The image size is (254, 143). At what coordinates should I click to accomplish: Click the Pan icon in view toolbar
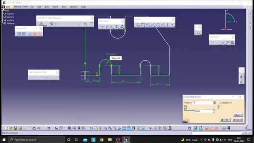point(101,128)
